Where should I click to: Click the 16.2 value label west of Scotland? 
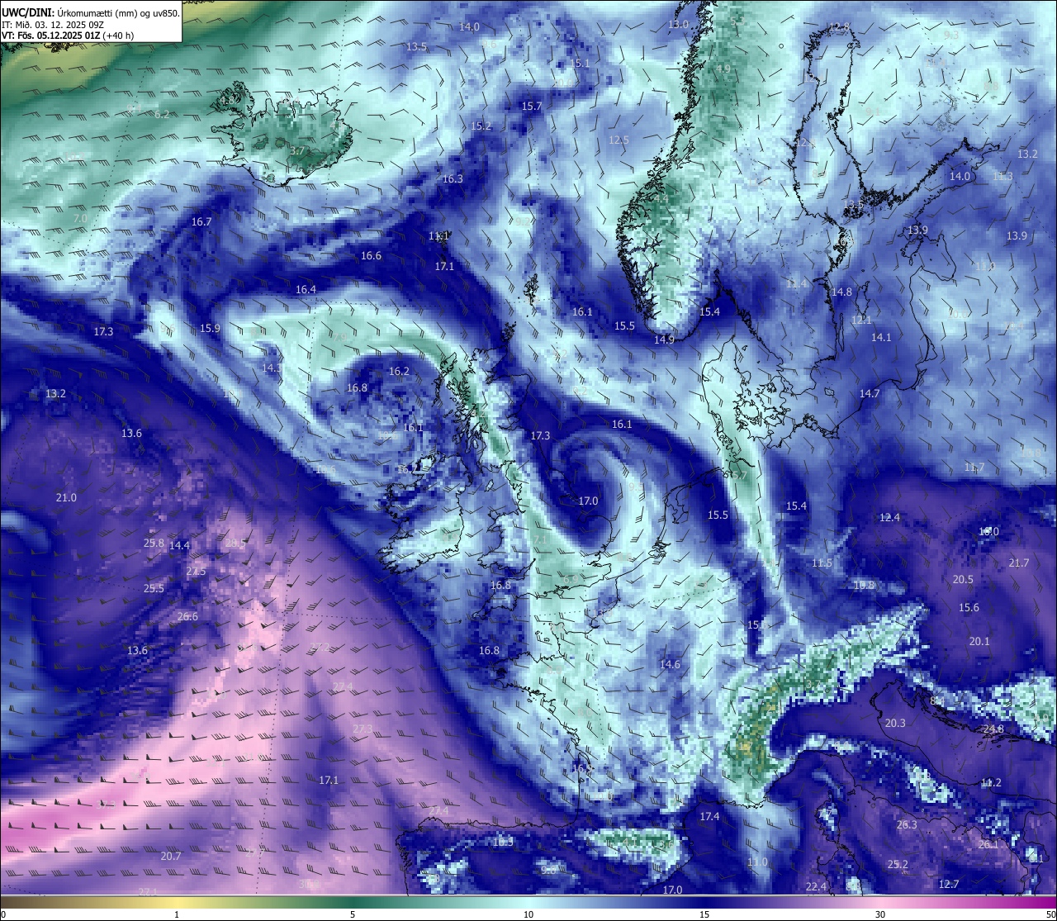(399, 371)
